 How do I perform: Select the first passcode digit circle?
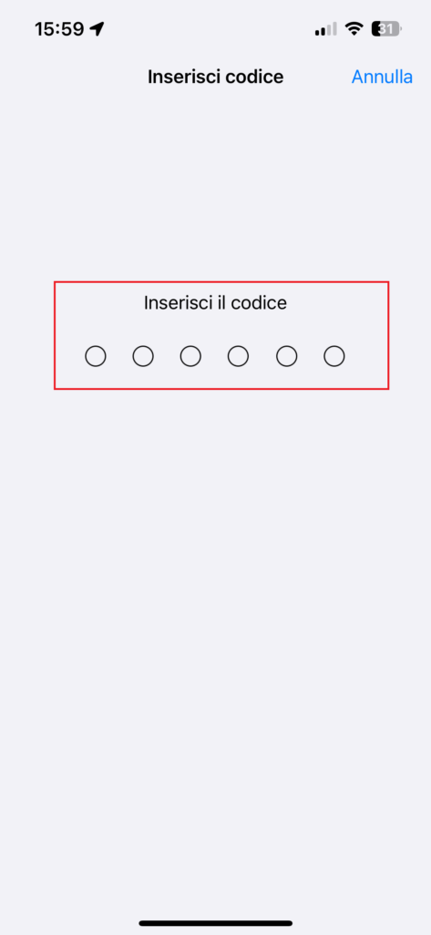pyautogui.click(x=96, y=357)
